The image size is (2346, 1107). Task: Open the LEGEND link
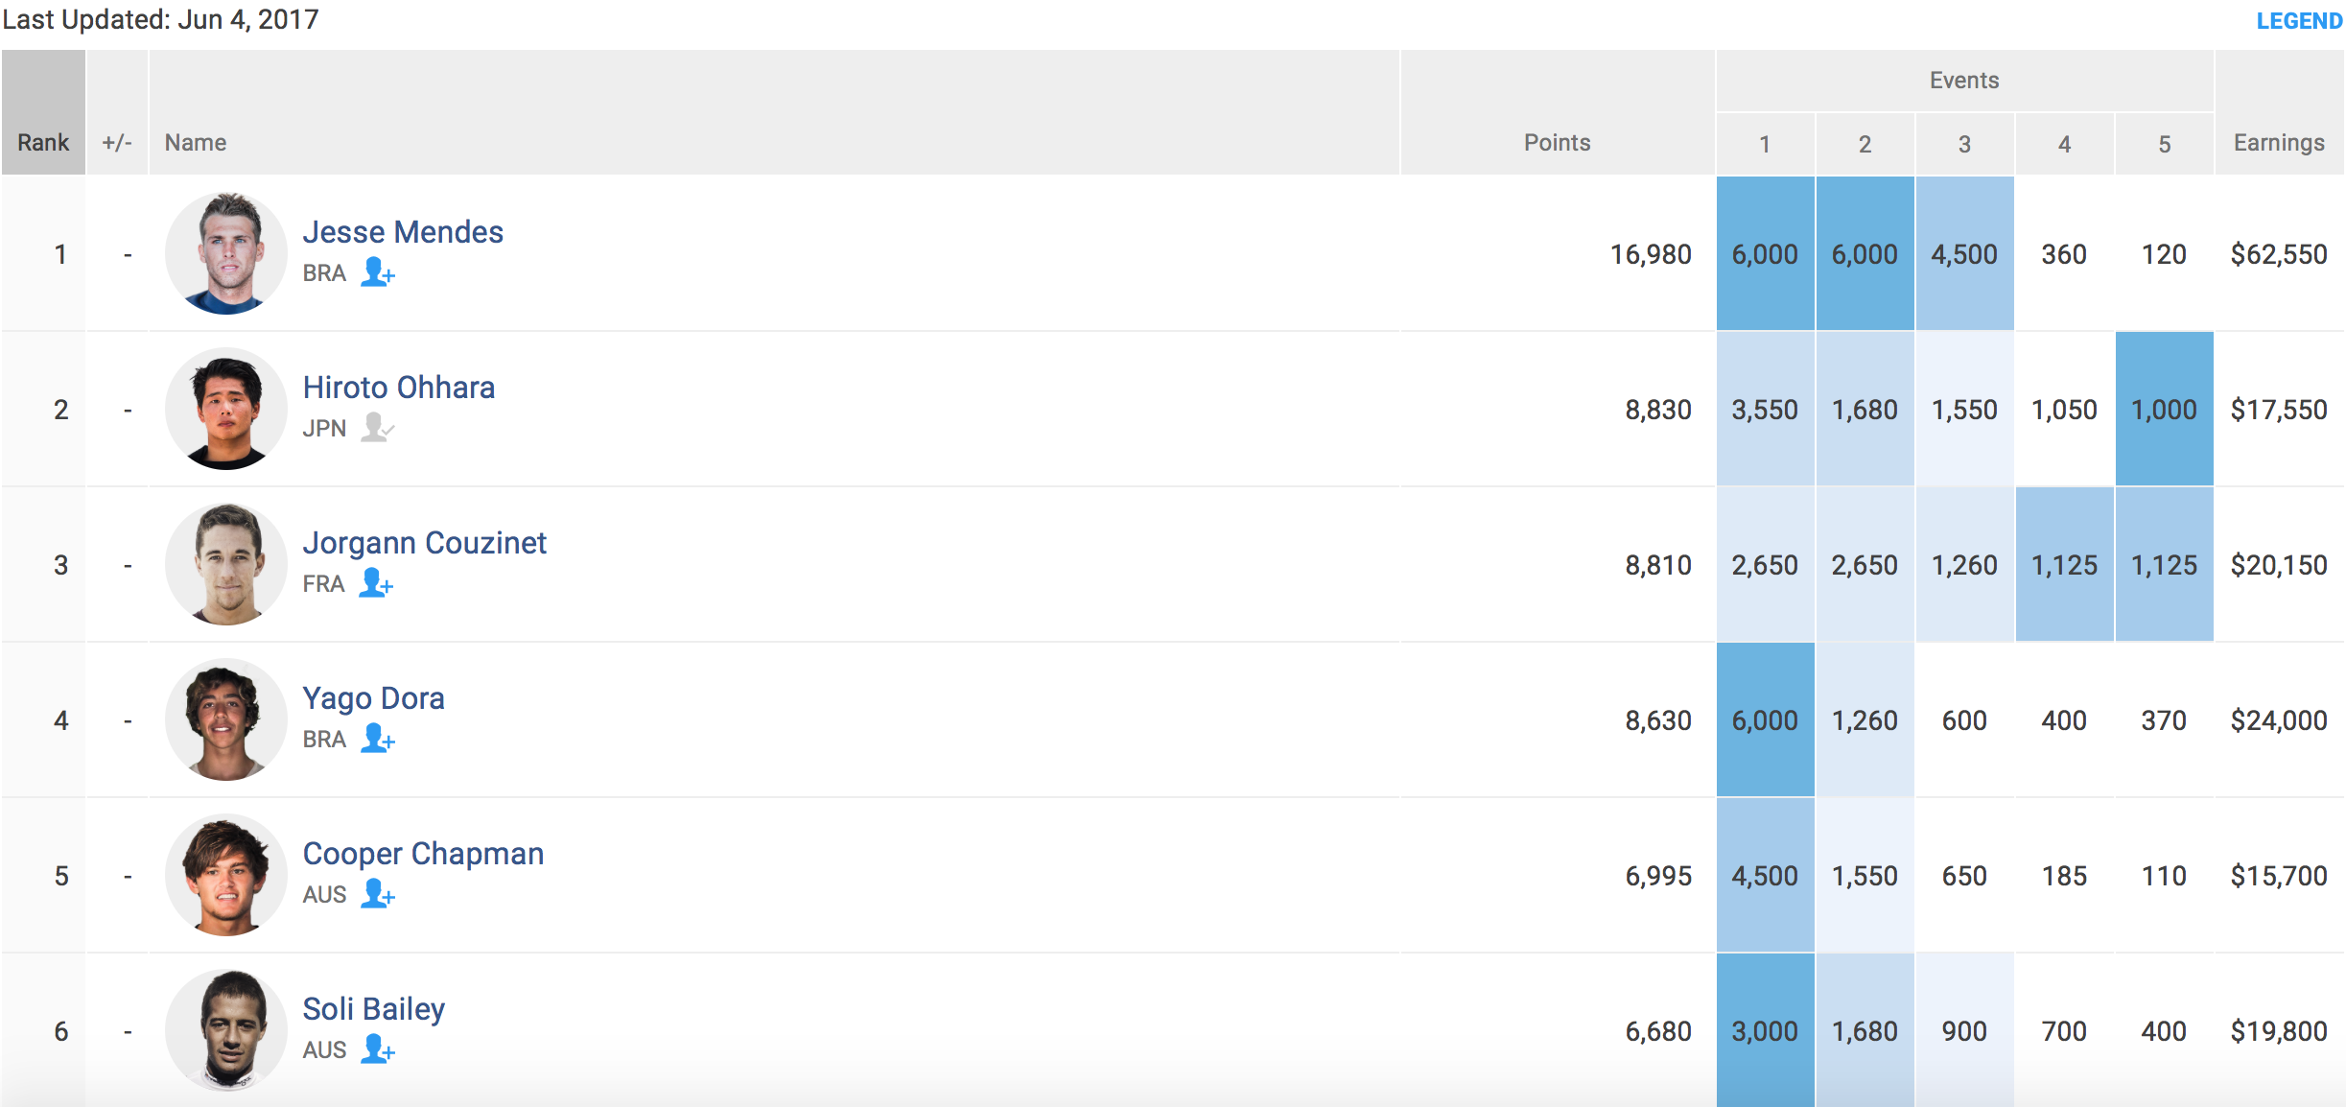pos(2298,21)
